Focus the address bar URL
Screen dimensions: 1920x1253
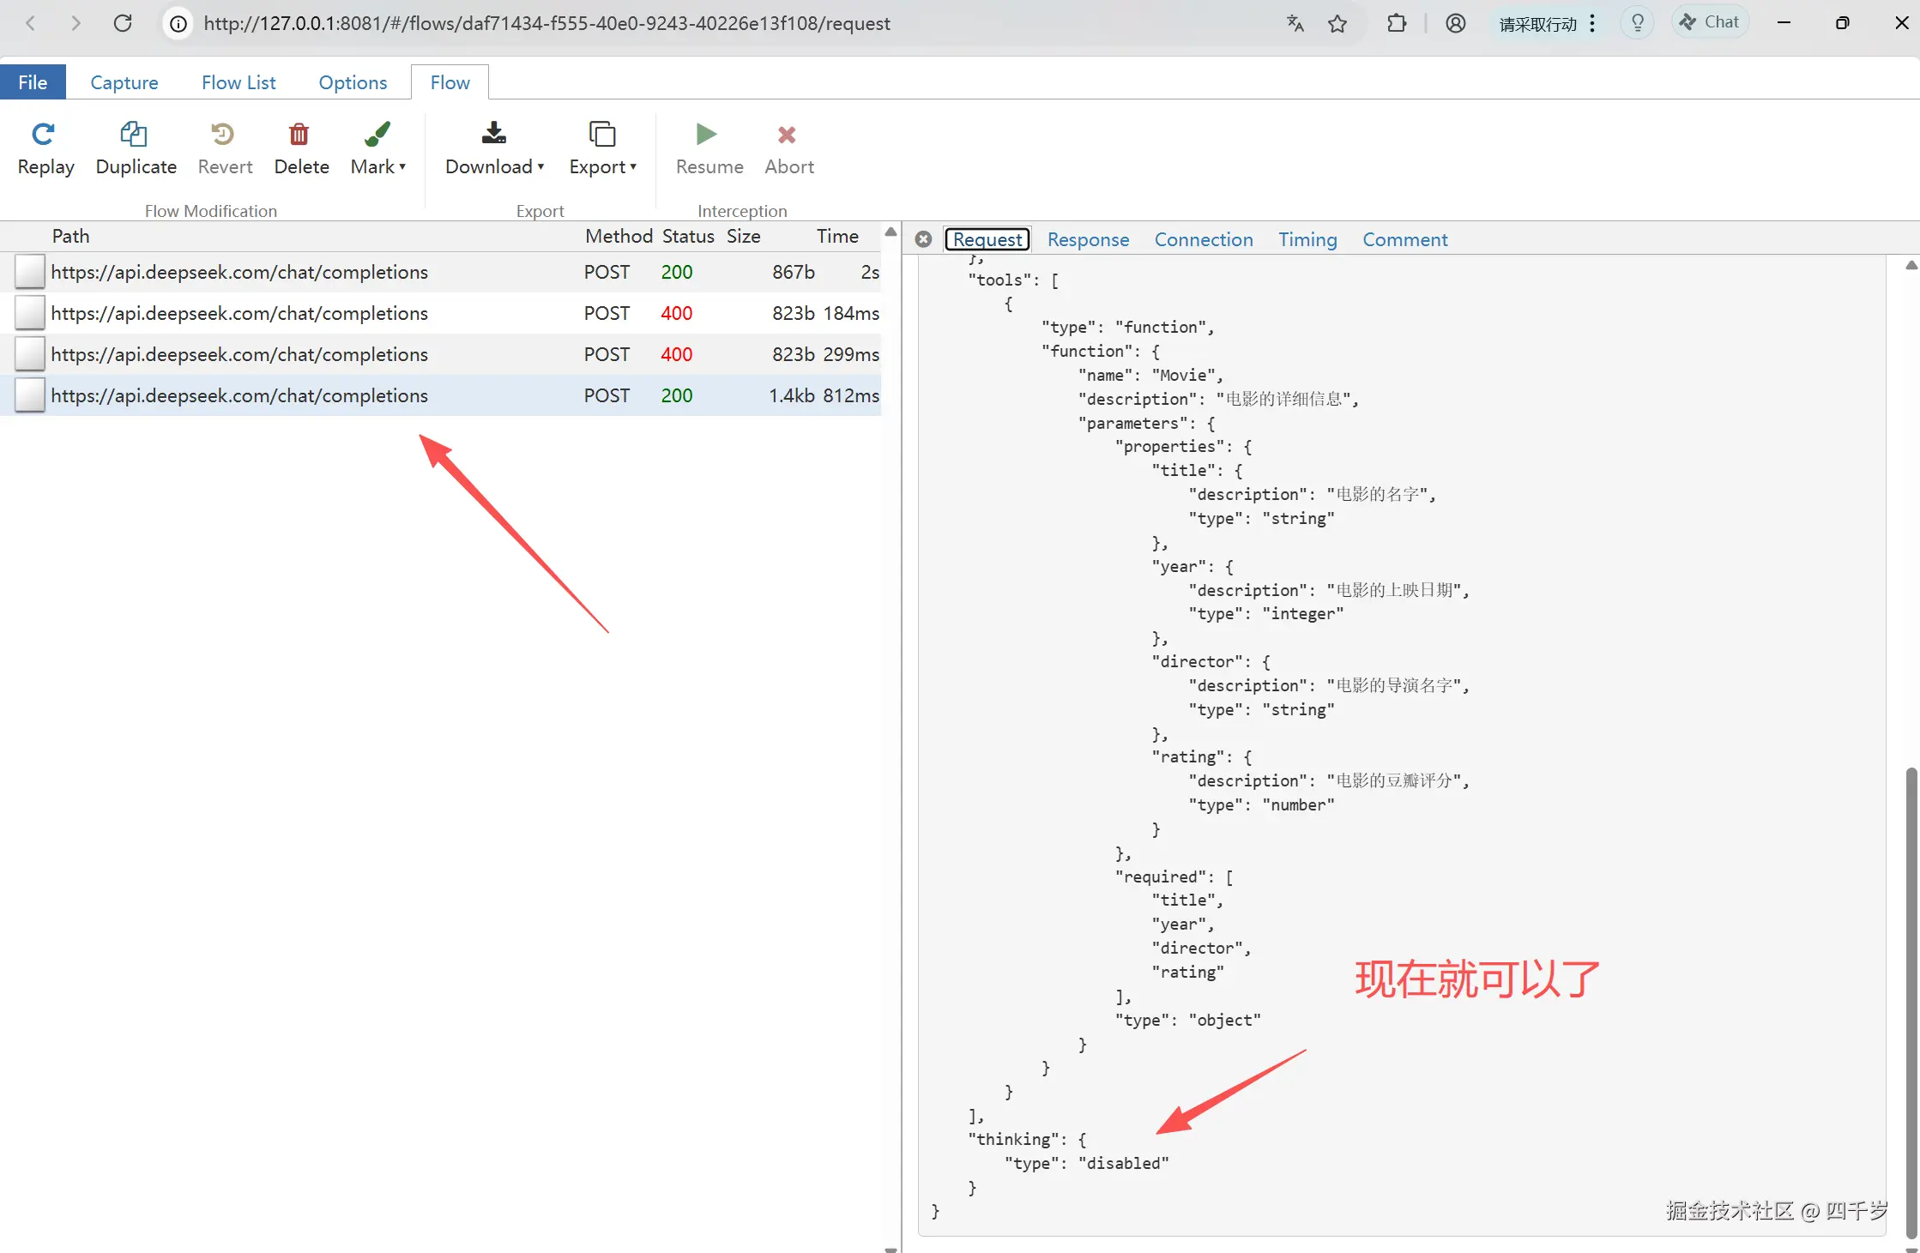coord(546,23)
